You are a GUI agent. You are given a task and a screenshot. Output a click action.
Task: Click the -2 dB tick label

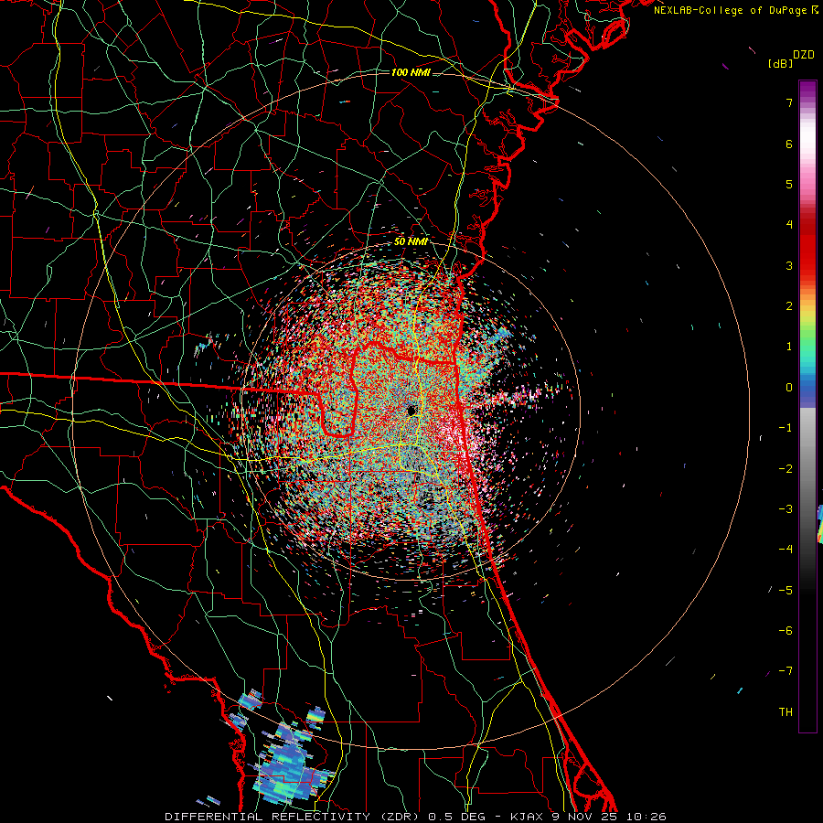[x=786, y=469]
